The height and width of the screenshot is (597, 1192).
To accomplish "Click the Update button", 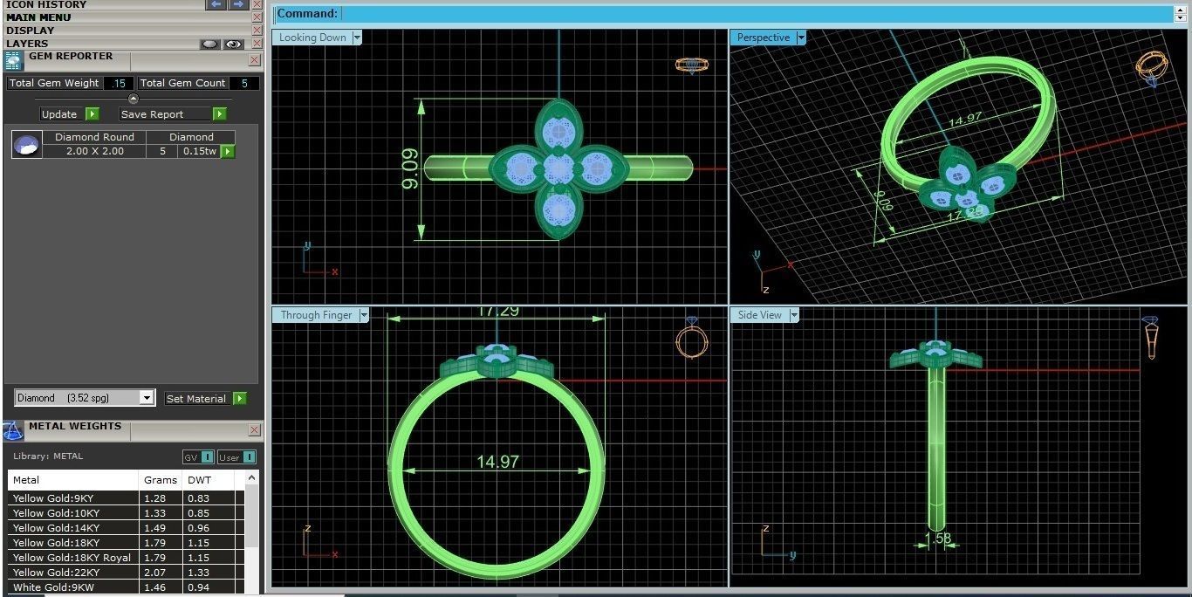I will click(x=59, y=114).
